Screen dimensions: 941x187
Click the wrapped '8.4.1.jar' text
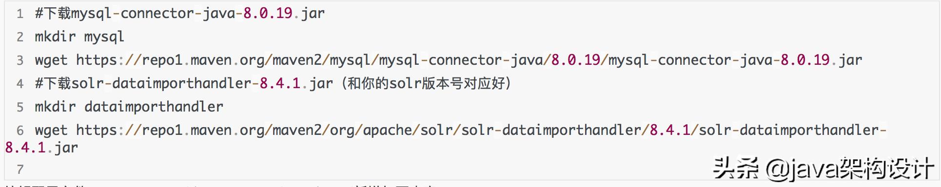coord(41,148)
